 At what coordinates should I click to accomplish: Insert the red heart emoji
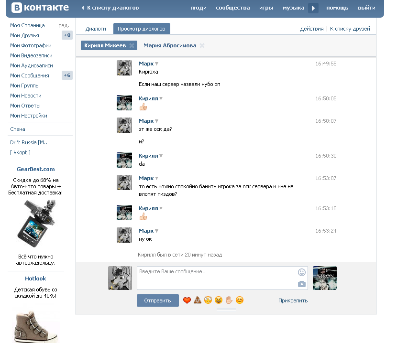(x=187, y=300)
